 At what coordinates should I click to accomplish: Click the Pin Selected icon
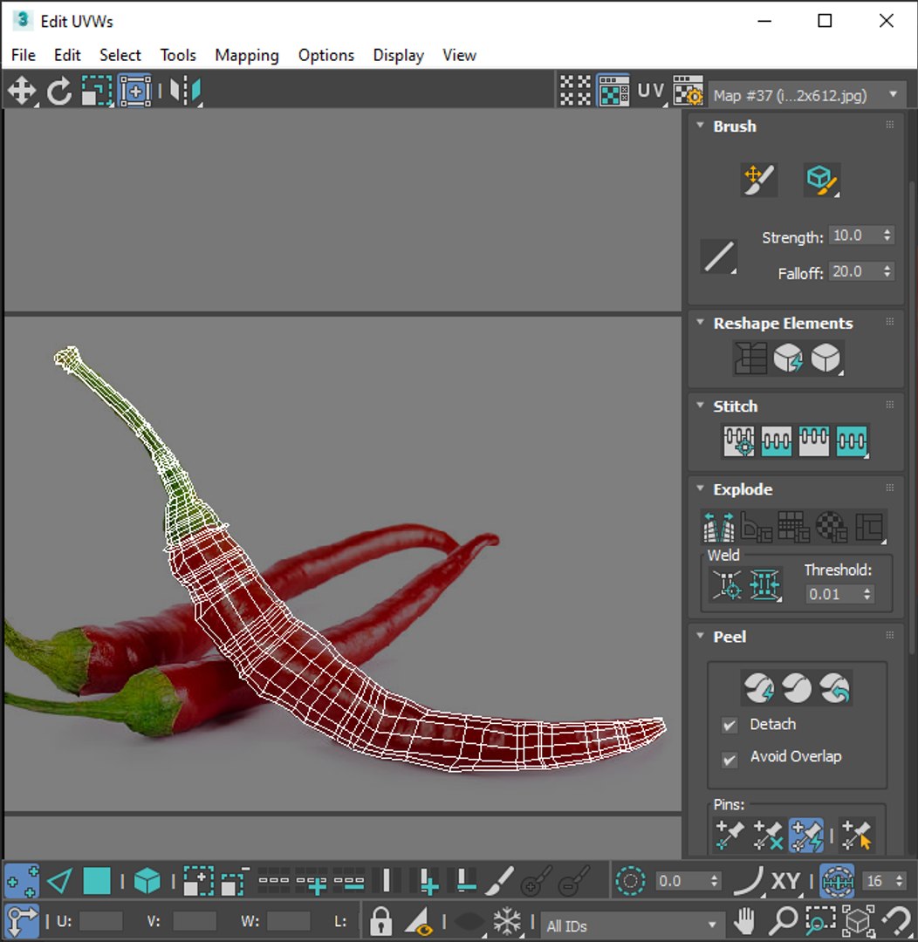730,835
